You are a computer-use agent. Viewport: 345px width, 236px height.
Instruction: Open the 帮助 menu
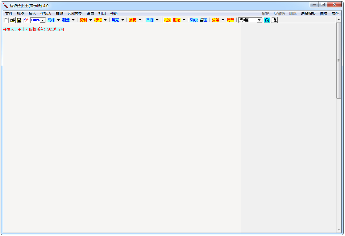[x=114, y=14]
